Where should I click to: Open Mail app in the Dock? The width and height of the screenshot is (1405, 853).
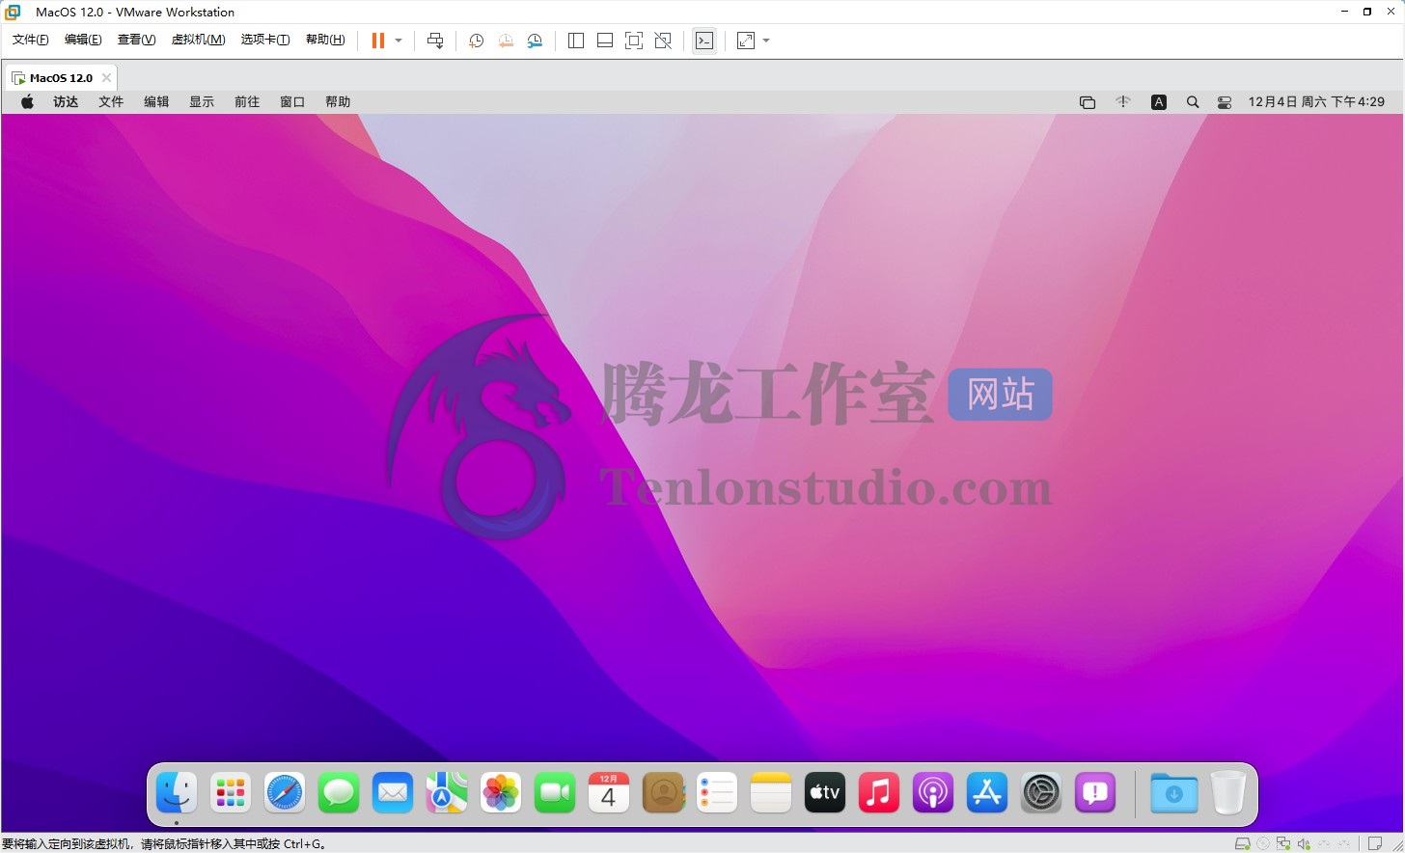point(393,793)
